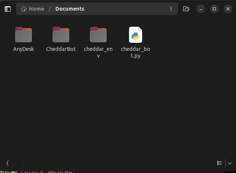The width and height of the screenshot is (236, 173).
Task: Select the cheddar_bot.py Python file icon
Action: [x=136, y=35]
